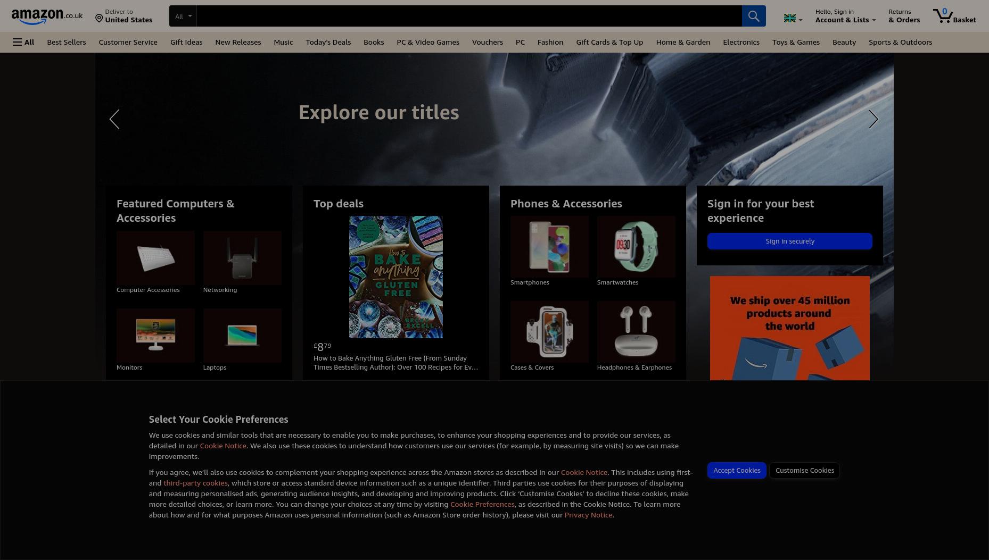Open the UK flag language selector
The image size is (989, 560).
pyautogui.click(x=793, y=19)
